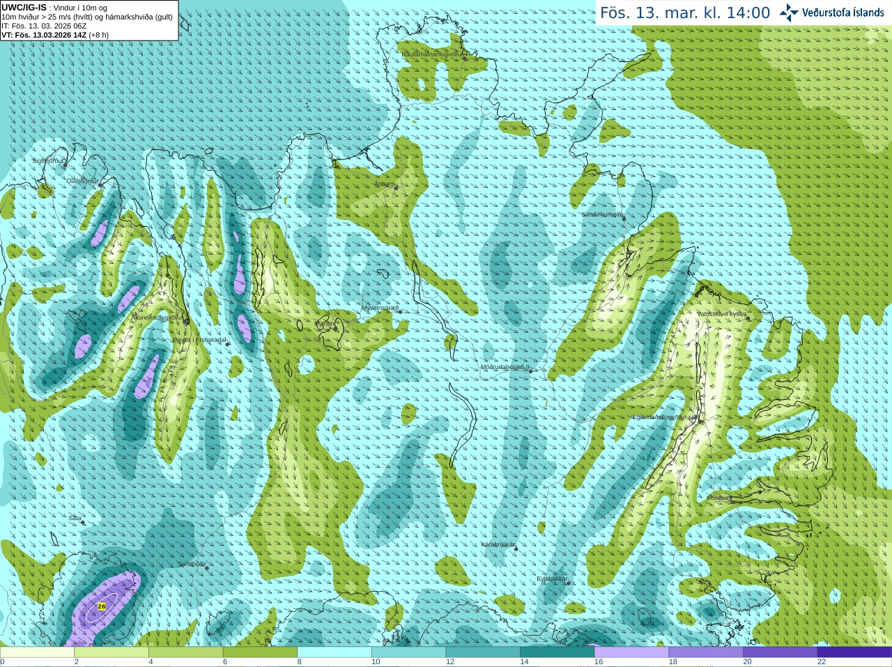Click the Reykir í Fnjóskadal station label
Image resolution: width=892 pixels, height=667 pixels.
tap(199, 340)
